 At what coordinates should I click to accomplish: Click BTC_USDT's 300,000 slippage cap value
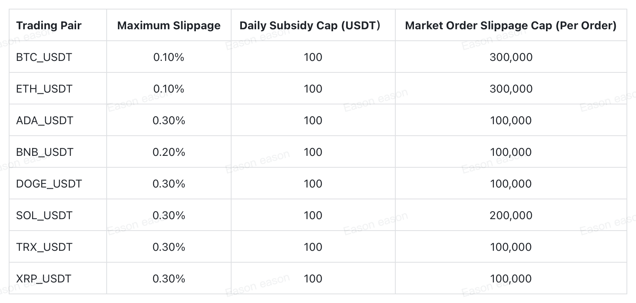(x=511, y=57)
